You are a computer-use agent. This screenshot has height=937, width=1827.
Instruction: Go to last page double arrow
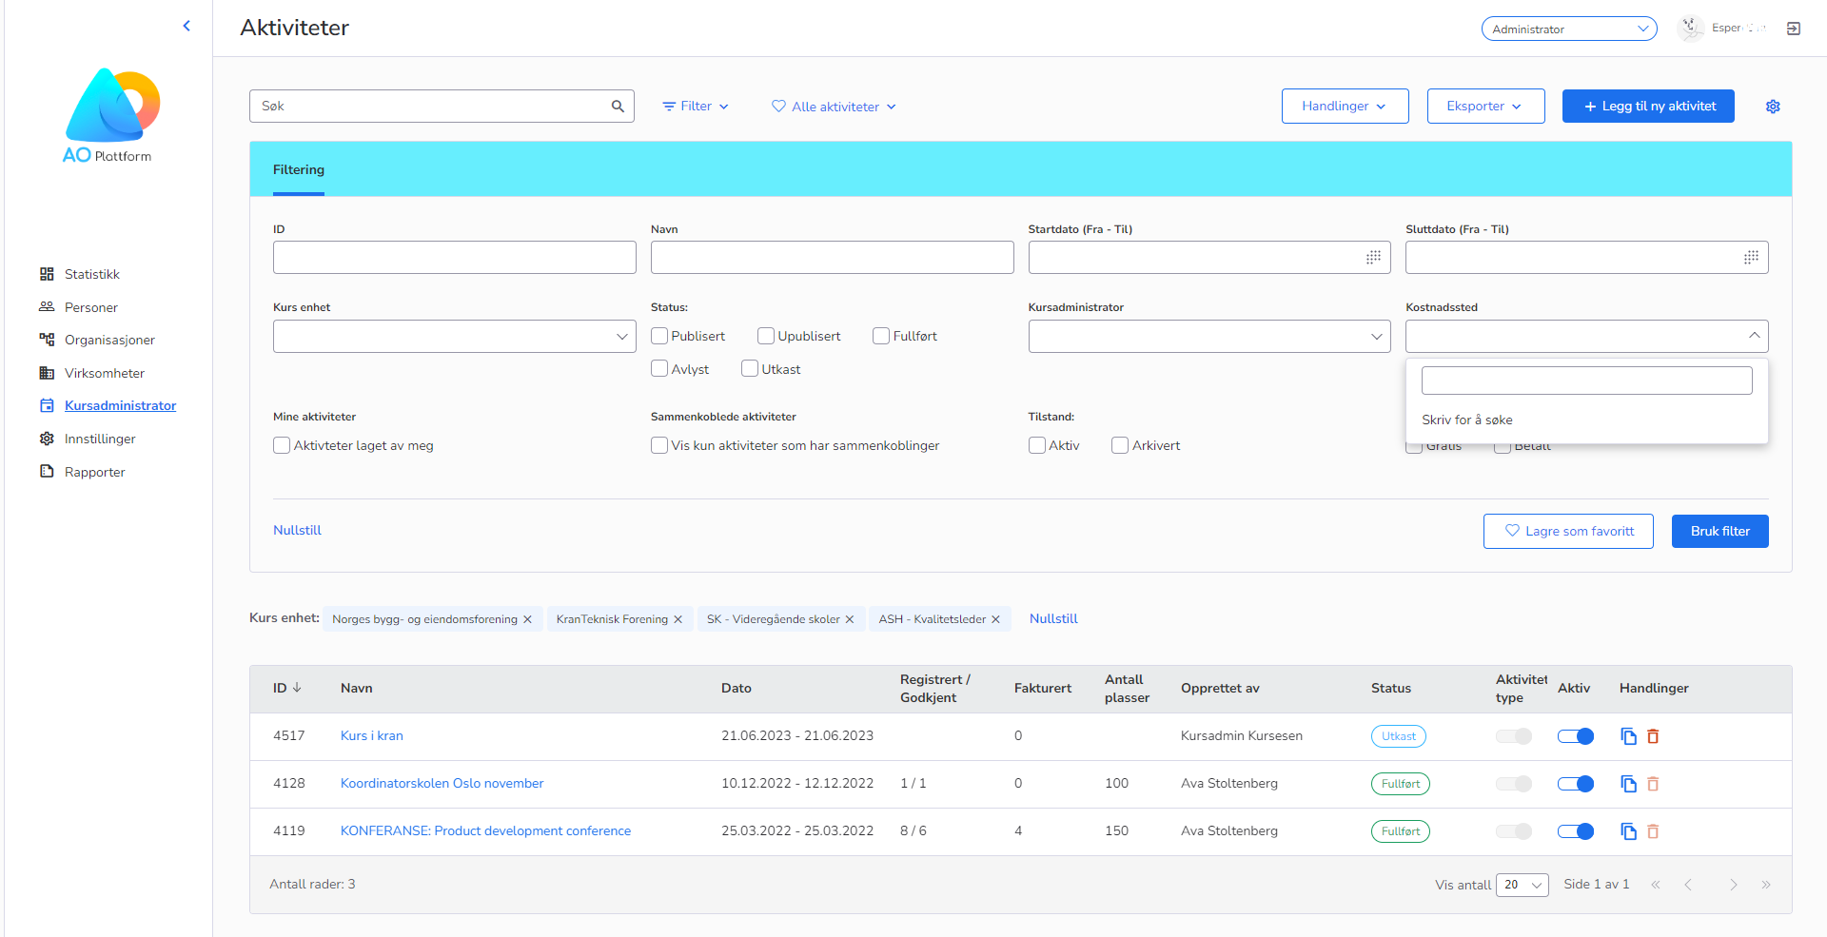click(1766, 885)
